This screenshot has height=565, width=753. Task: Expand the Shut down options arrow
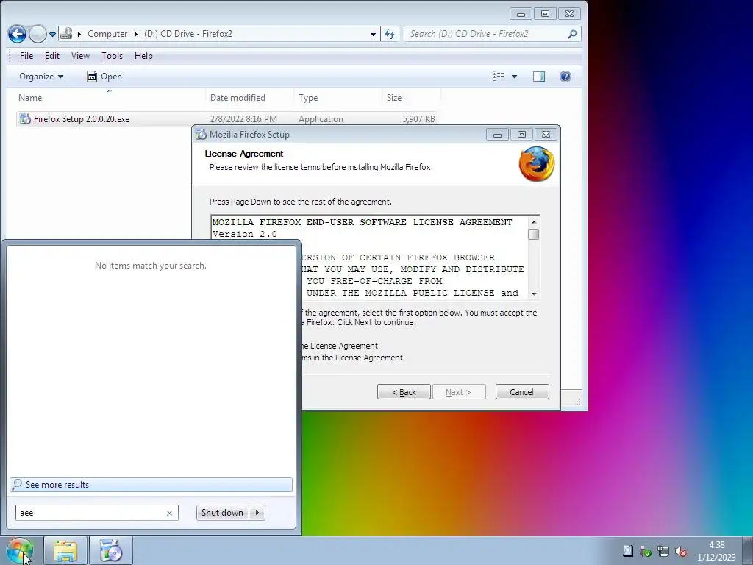pyautogui.click(x=257, y=513)
